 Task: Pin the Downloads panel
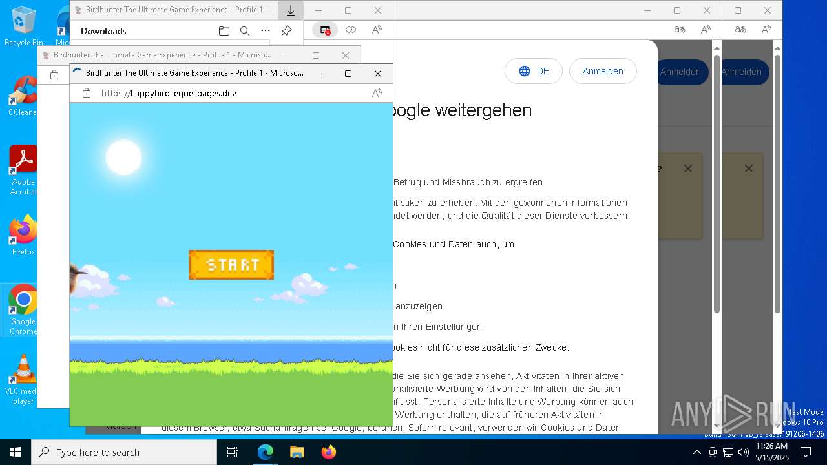click(286, 31)
